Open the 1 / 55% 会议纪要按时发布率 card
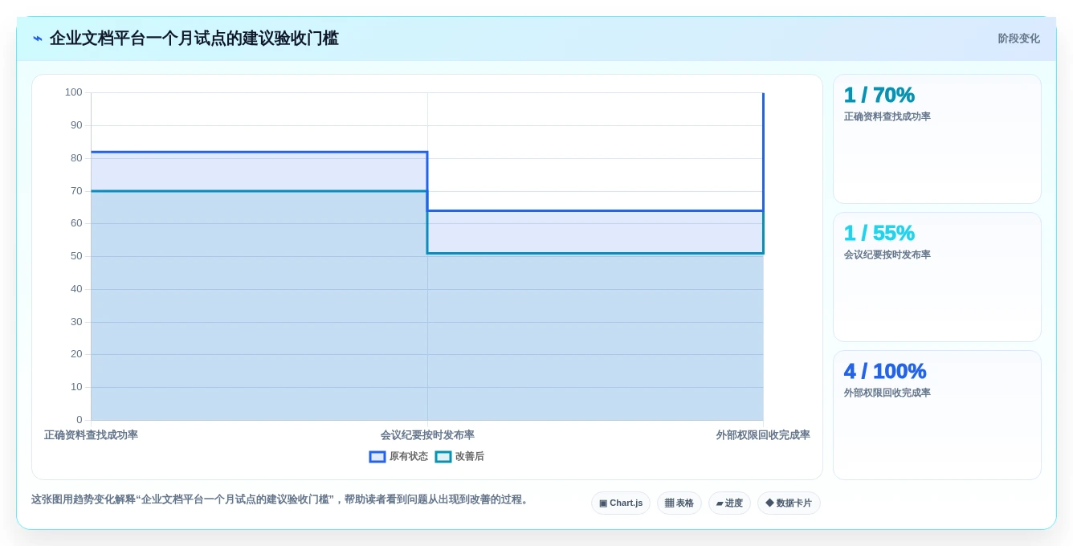Image resolution: width=1073 pixels, height=546 pixels. pos(937,277)
